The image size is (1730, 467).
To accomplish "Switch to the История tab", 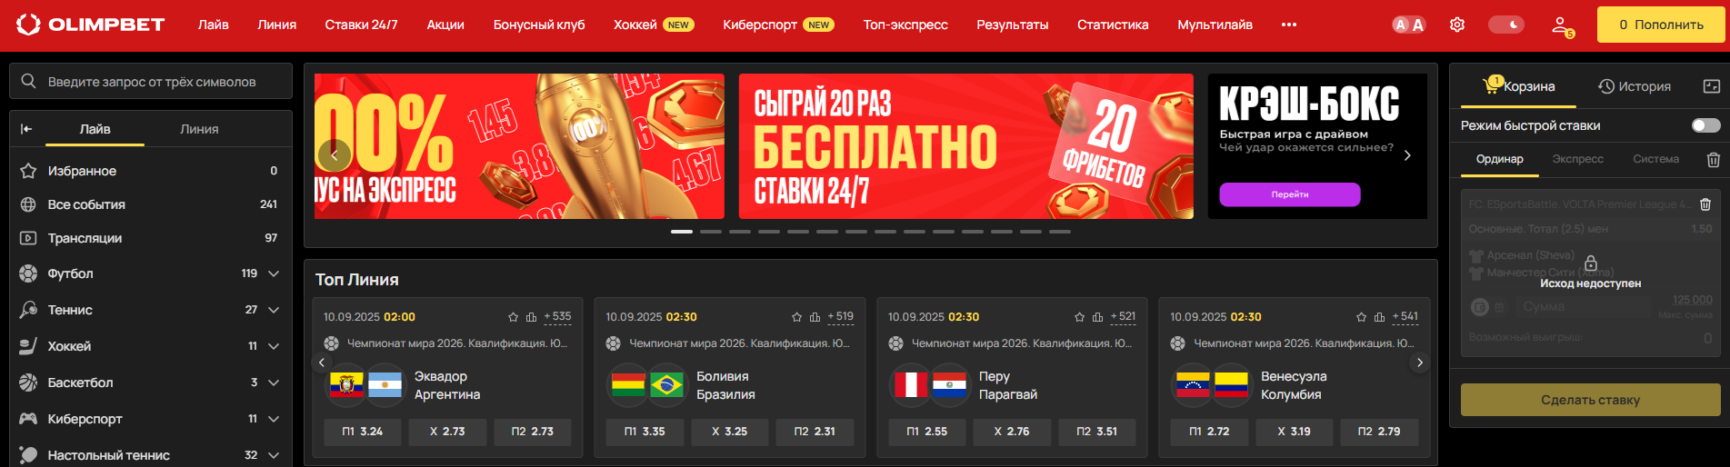I will pyautogui.click(x=1635, y=86).
